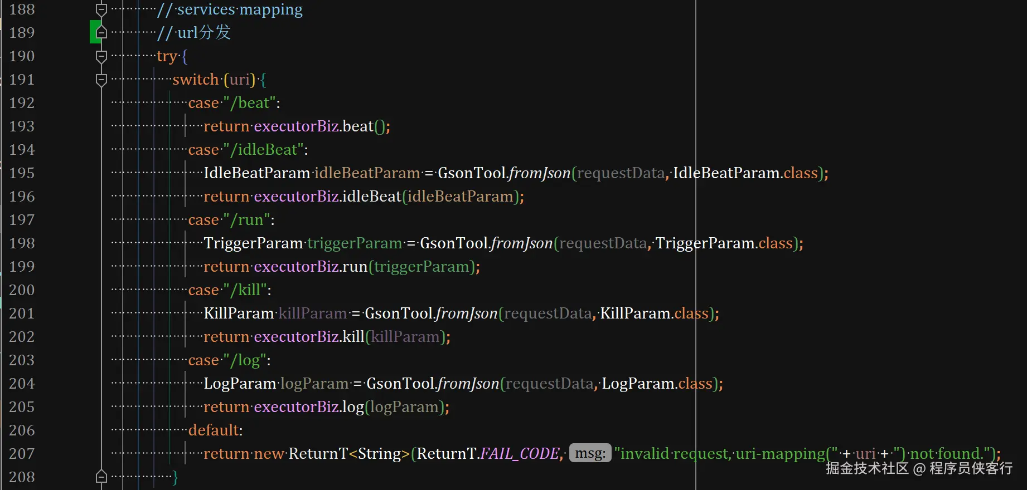Click the "LogParam" type at start of line 204
The image size is (1027, 490).
240,384
